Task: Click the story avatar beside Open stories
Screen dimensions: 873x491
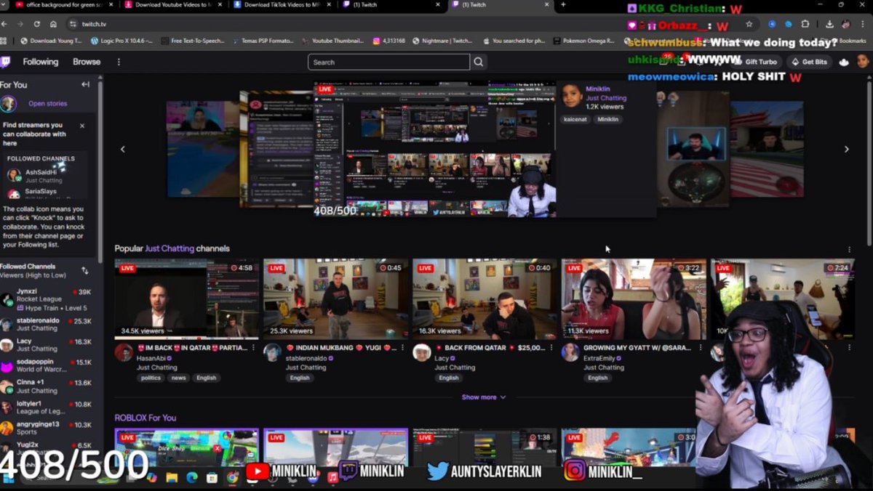Action: pos(9,104)
